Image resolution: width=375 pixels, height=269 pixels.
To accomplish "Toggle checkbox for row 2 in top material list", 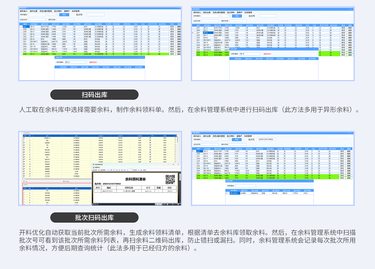I will click(x=24, y=140).
